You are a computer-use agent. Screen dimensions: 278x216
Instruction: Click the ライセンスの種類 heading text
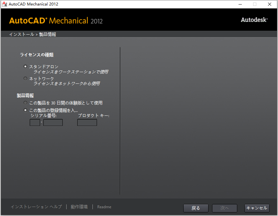tap(37, 55)
